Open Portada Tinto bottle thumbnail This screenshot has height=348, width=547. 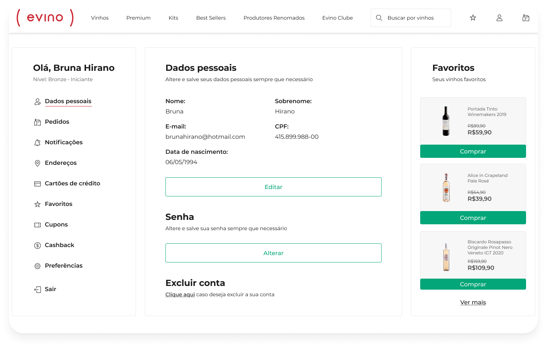pos(446,121)
